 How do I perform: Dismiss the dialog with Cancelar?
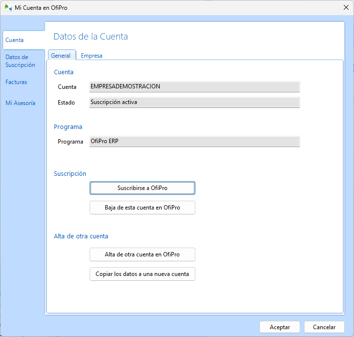coord(324,327)
